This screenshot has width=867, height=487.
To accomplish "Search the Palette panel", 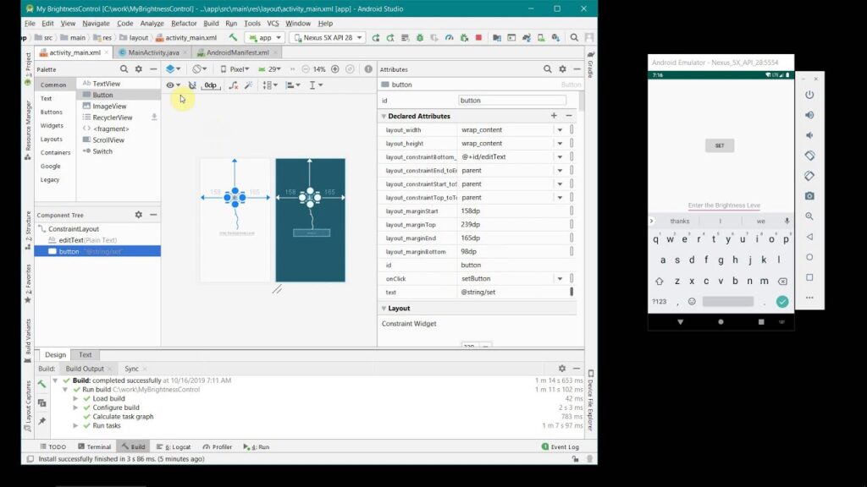I will [x=124, y=69].
